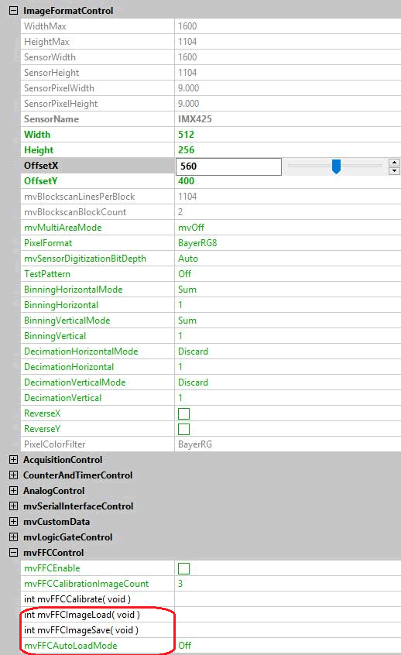Open the mvFFCAutoLoadMode Off value
The height and width of the screenshot is (655, 401).
[x=287, y=646]
